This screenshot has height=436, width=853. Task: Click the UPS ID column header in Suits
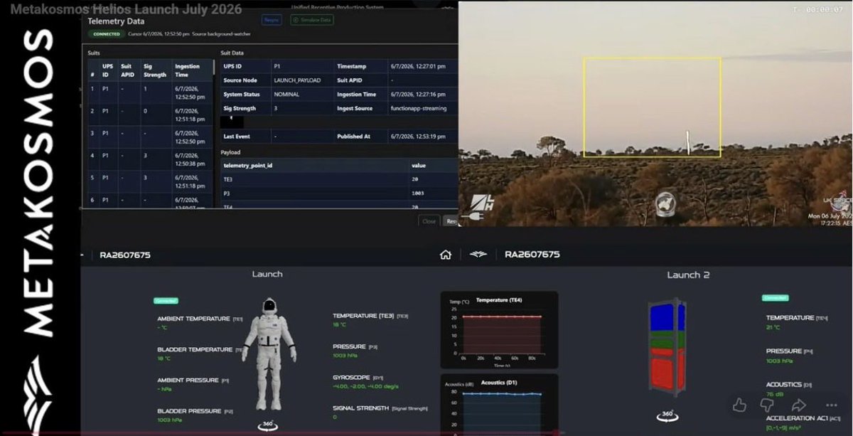tap(107, 71)
